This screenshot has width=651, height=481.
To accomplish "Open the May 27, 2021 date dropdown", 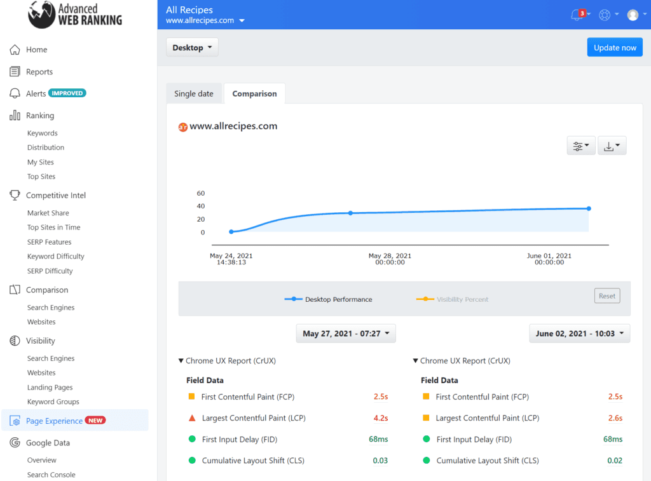I will [346, 333].
